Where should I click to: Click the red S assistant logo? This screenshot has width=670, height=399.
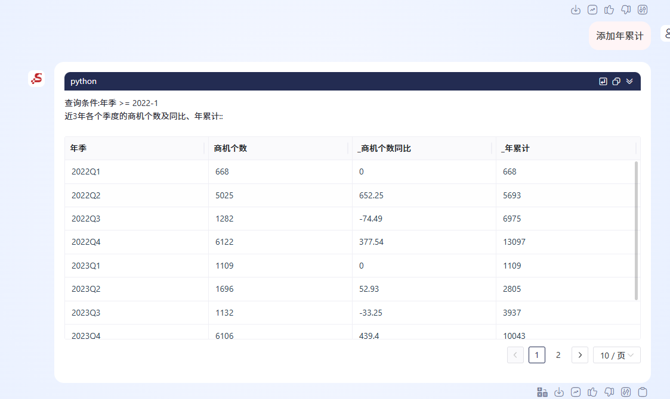coord(37,79)
